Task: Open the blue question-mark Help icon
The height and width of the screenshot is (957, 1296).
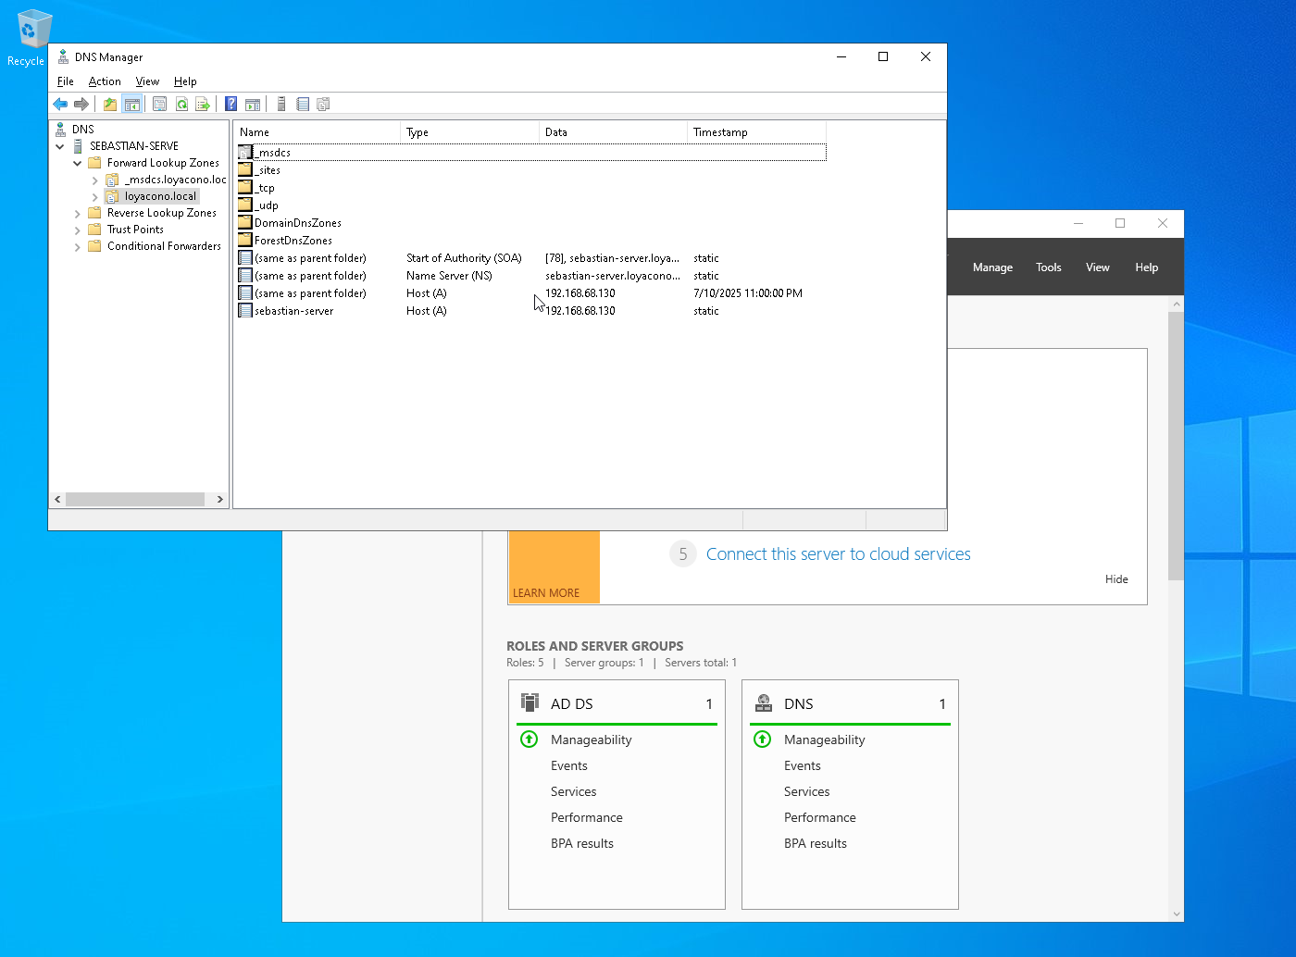Action: pos(231,104)
